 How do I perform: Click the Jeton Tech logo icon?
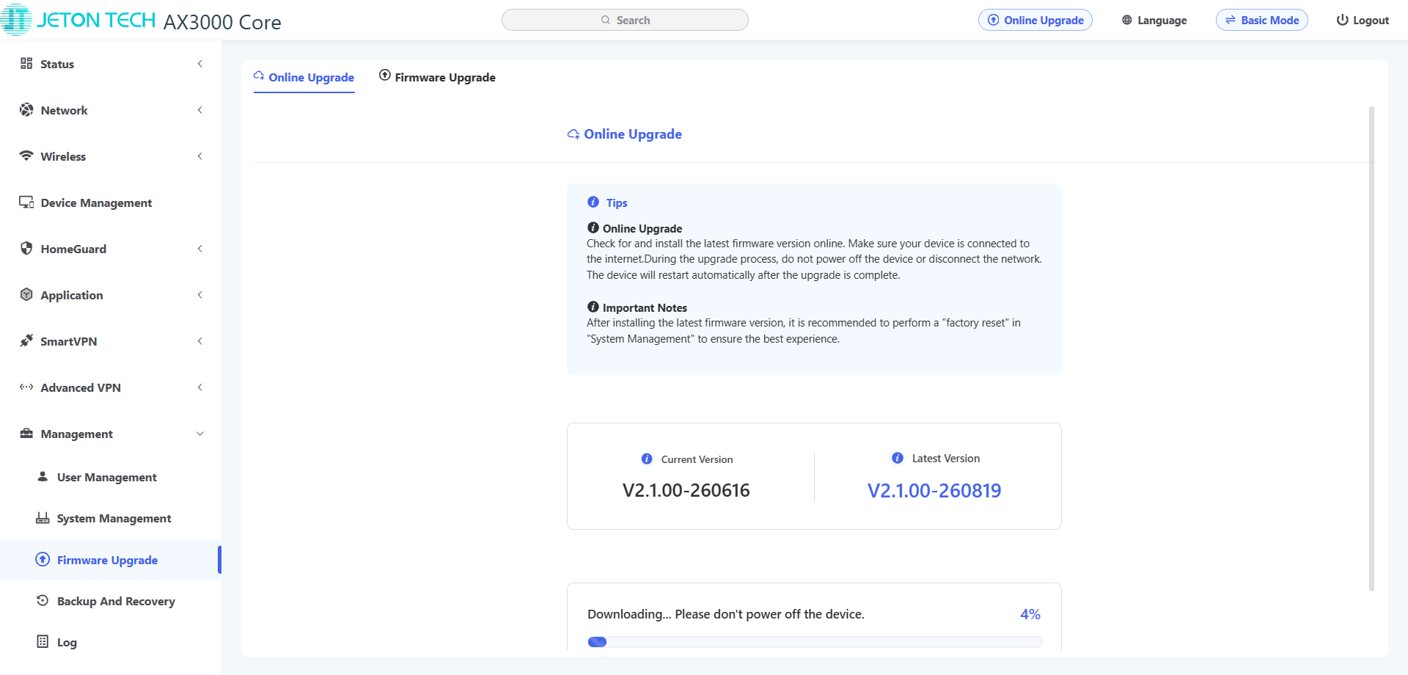pyautogui.click(x=16, y=20)
